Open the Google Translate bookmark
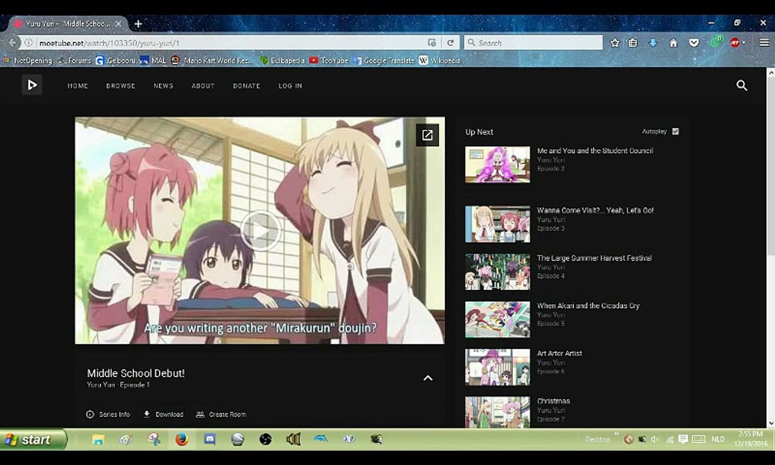The height and width of the screenshot is (465, 775). [x=384, y=60]
